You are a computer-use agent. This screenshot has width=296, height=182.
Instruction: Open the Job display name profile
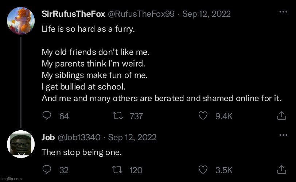(48, 137)
